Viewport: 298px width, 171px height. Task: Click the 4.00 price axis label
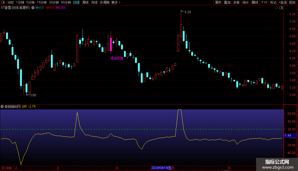click(292, 58)
